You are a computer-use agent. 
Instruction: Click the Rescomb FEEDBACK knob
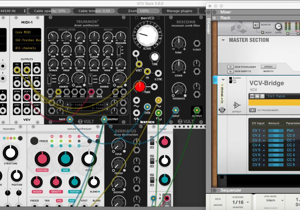click(x=178, y=90)
